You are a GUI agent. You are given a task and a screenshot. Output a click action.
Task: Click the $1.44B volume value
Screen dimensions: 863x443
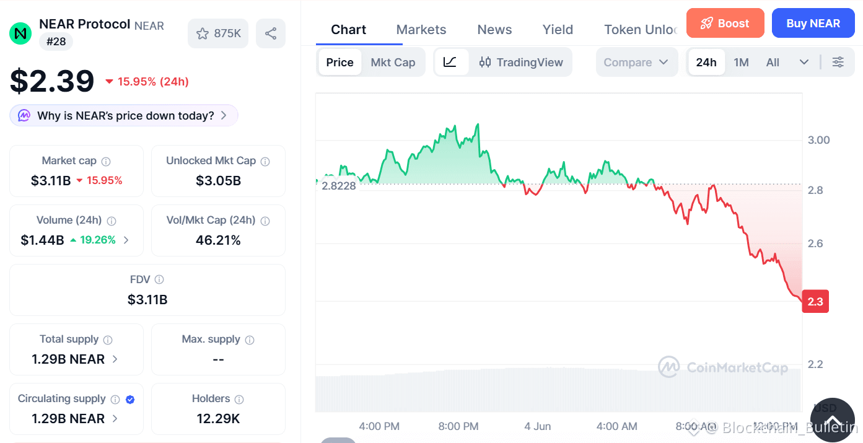click(42, 240)
